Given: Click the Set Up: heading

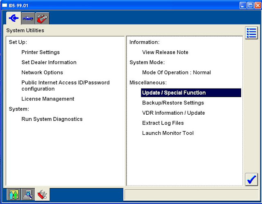Looking at the screenshot, I should pos(18,42).
